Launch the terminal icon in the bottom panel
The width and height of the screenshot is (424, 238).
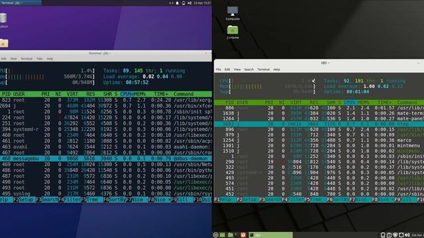pos(237,235)
